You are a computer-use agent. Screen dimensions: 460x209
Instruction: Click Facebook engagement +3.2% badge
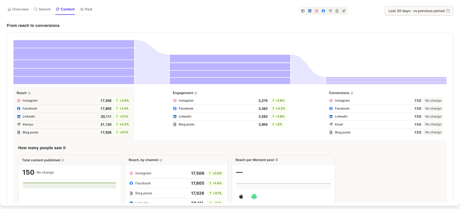278,109
